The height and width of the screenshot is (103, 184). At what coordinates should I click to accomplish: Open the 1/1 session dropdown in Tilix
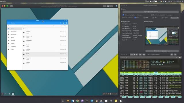coord(133,55)
